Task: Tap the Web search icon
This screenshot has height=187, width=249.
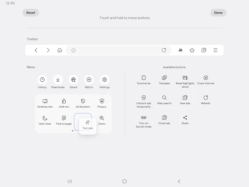Action: click(164, 98)
